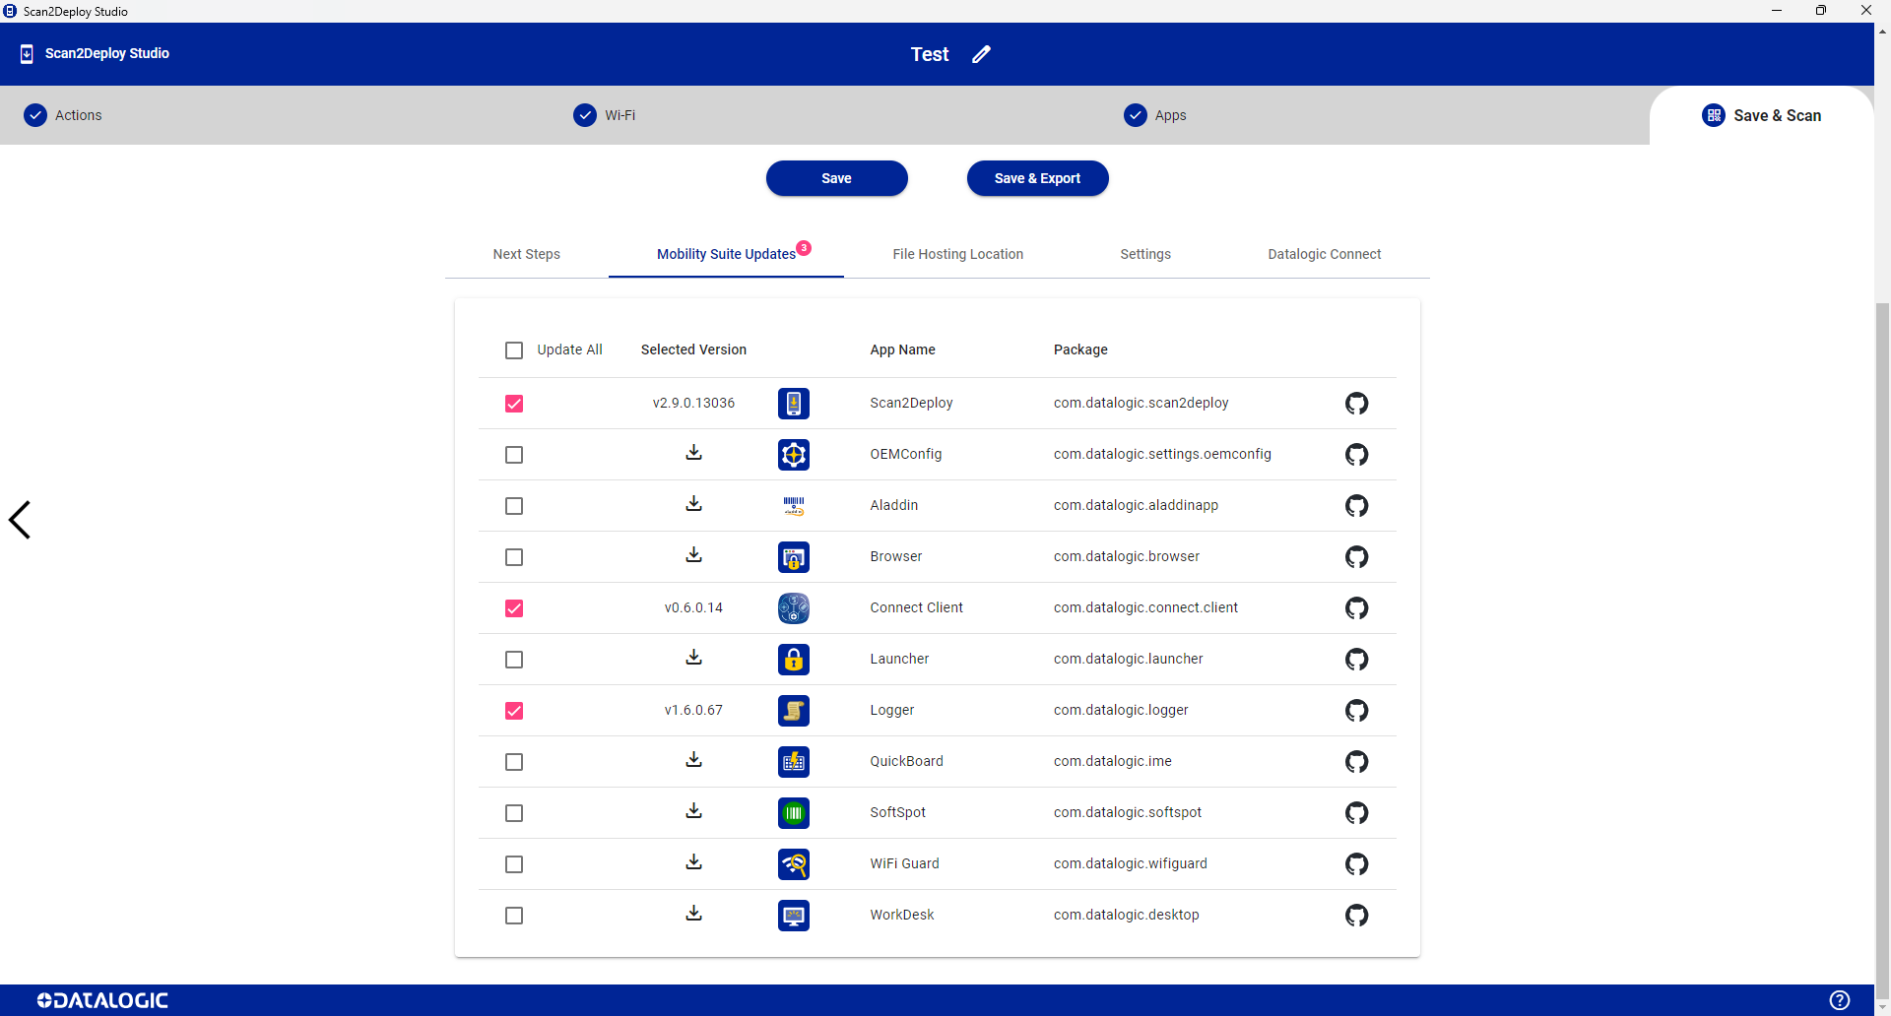Viewport: 1891px width, 1016px height.
Task: Check the OEMConfig update checkbox
Action: [x=514, y=455]
